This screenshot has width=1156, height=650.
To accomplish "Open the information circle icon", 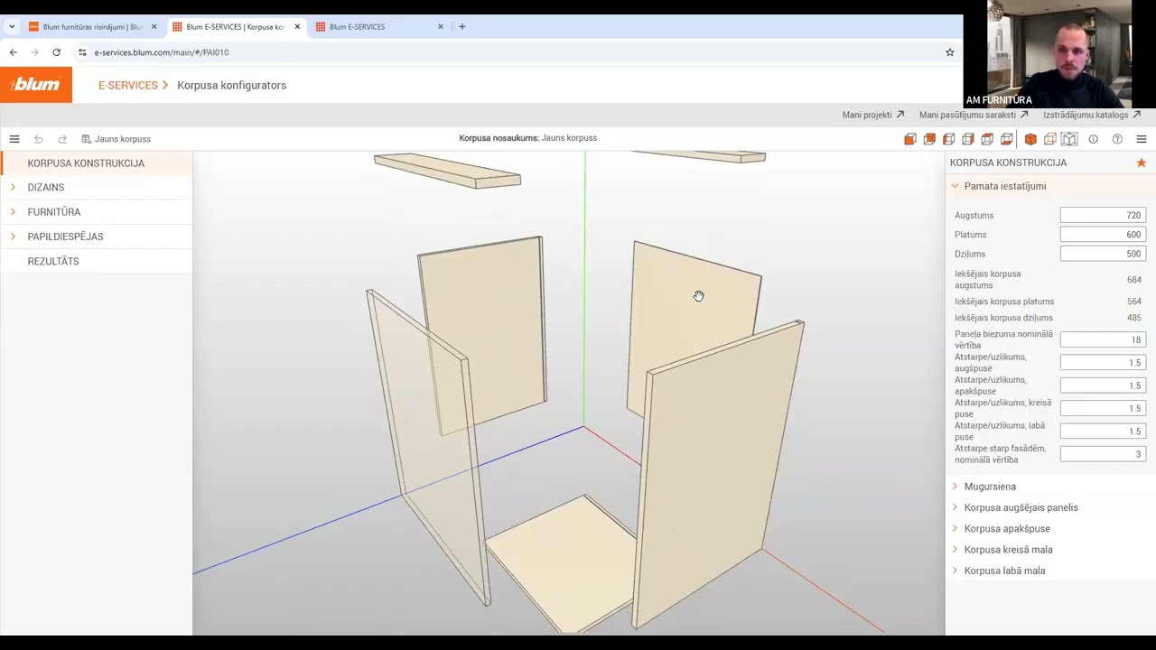I will 1093,139.
